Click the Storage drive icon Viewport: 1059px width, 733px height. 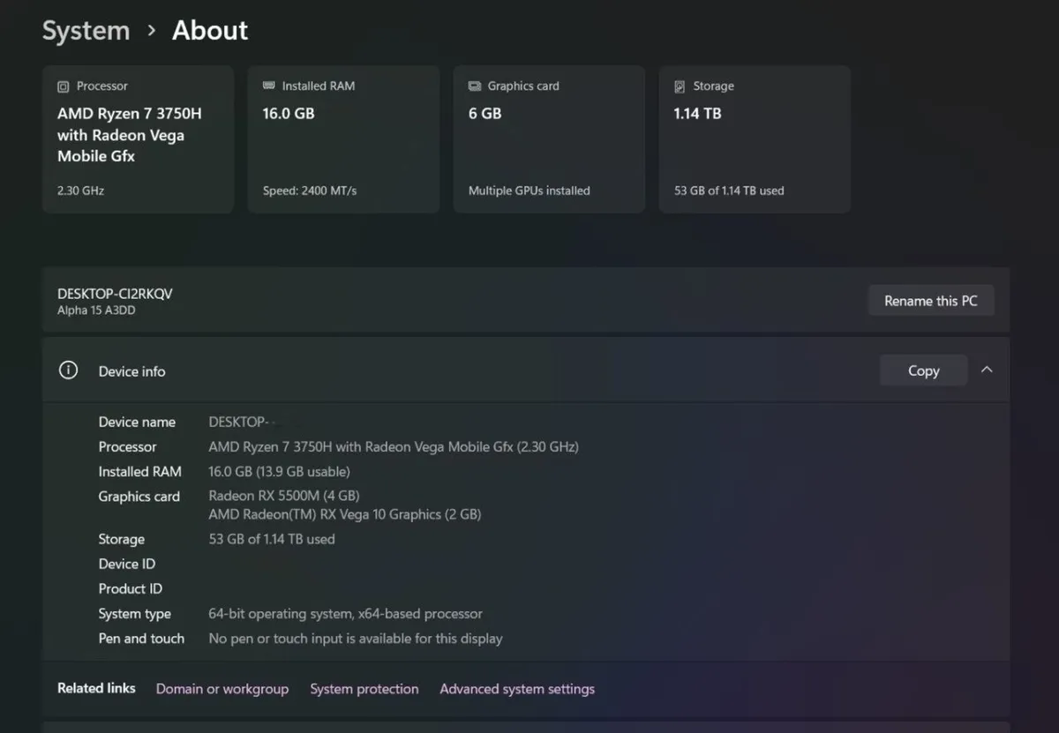tap(680, 86)
